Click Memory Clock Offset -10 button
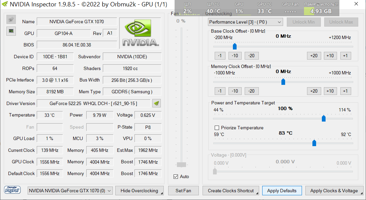 [x=235, y=91]
